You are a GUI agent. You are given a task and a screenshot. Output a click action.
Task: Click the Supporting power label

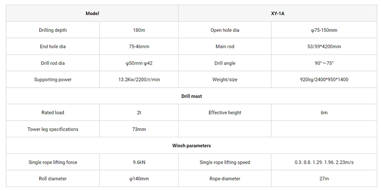click(53, 80)
